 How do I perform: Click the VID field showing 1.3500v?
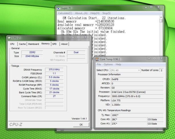[137, 105]
